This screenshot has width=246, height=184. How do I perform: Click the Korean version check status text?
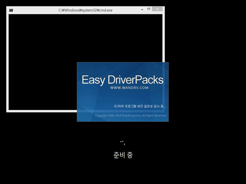pyautogui.click(x=140, y=107)
